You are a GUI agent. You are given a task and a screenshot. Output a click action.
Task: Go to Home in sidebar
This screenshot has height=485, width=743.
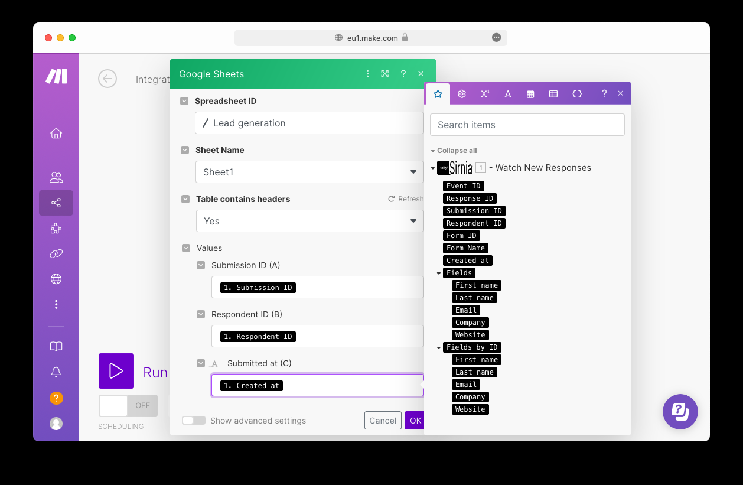click(56, 133)
